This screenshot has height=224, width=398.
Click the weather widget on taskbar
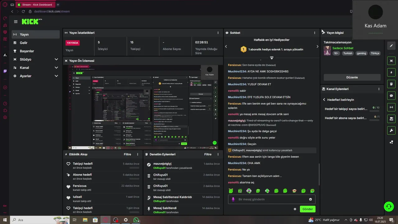pos(324,220)
